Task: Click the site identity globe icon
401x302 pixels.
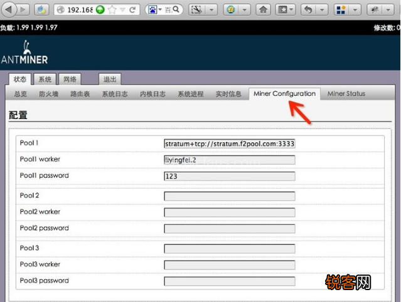Action: 61,9
